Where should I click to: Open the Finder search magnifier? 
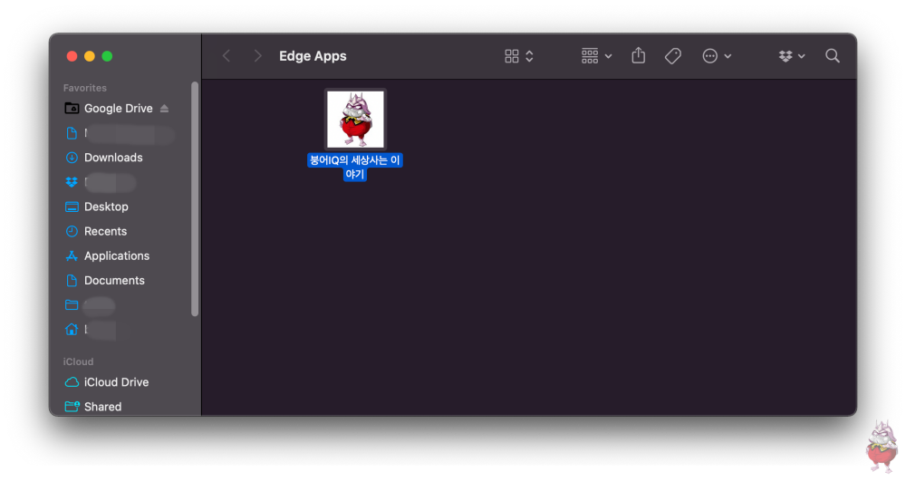tap(833, 56)
